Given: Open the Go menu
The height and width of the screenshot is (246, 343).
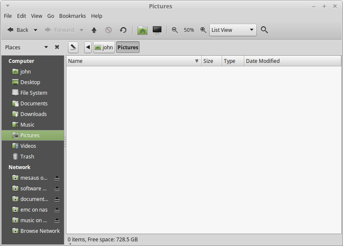Looking at the screenshot, I should pyautogui.click(x=51, y=16).
